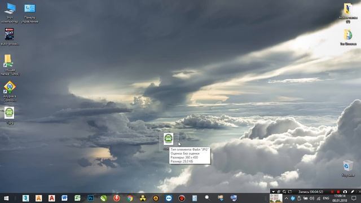Open the folder-with-arrow taskbar app
361x203 pixels.
[221, 198]
